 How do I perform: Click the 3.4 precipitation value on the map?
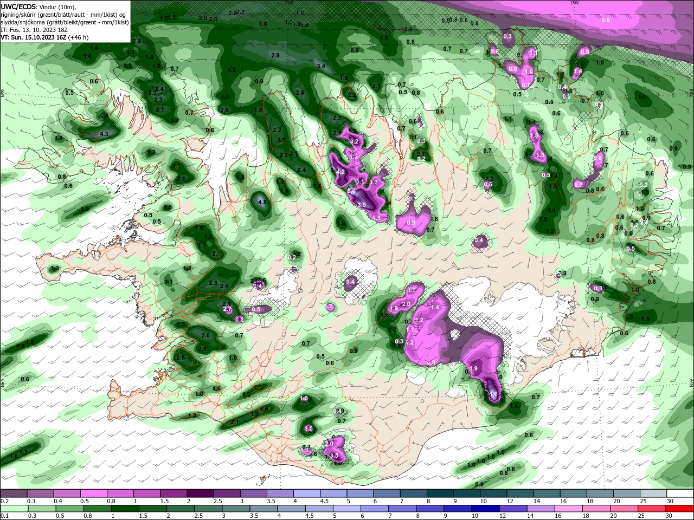point(321,66)
